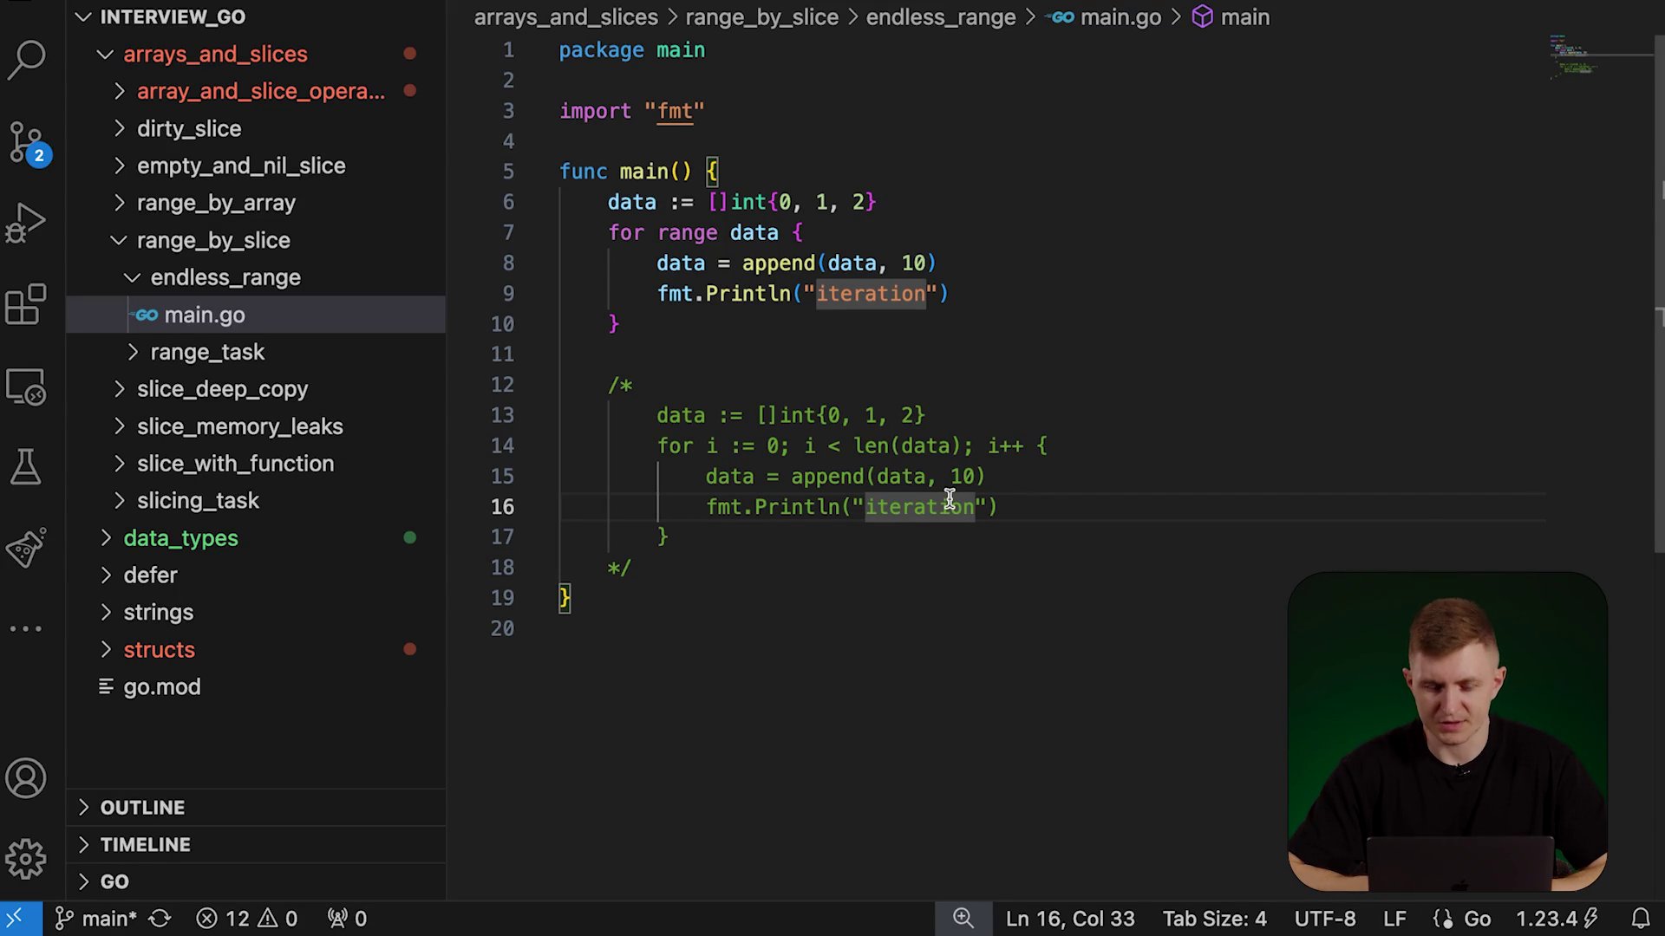Expand the slice_deep_copy folder
1665x936 pixels.
(120, 389)
